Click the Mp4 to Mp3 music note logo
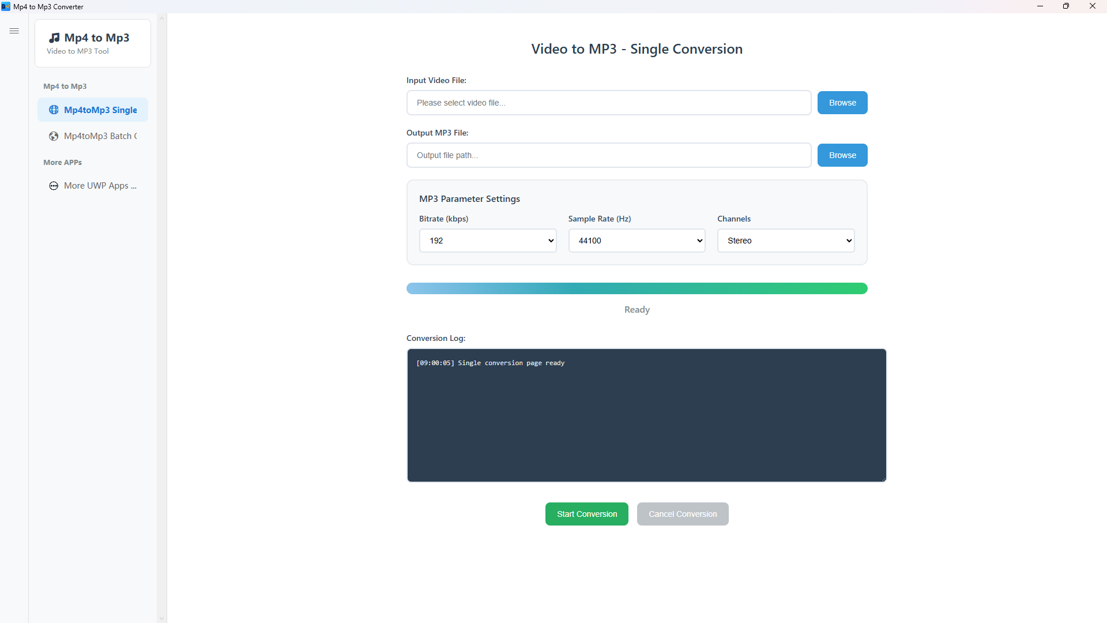The height and width of the screenshot is (623, 1107). (55, 37)
